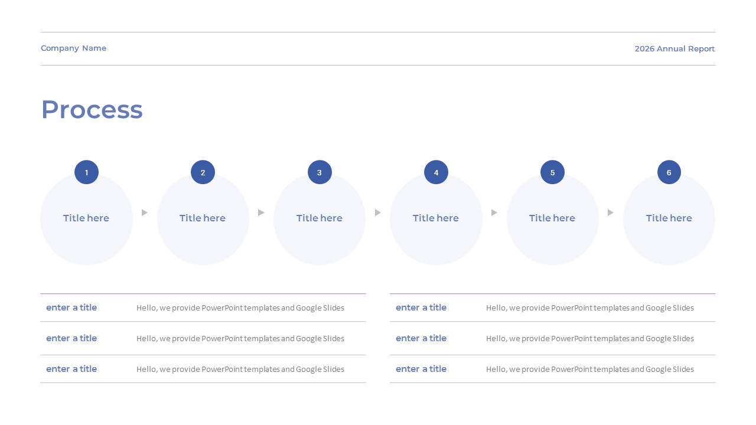Select the number 2 step badge

coord(203,172)
